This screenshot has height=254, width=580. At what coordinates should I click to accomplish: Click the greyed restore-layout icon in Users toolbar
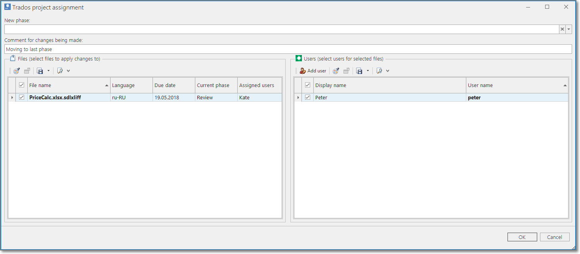[x=346, y=71]
